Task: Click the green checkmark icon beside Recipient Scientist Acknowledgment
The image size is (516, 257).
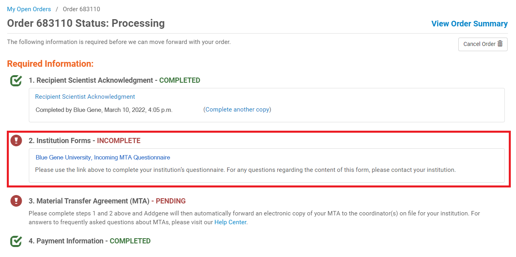Action: [x=16, y=80]
